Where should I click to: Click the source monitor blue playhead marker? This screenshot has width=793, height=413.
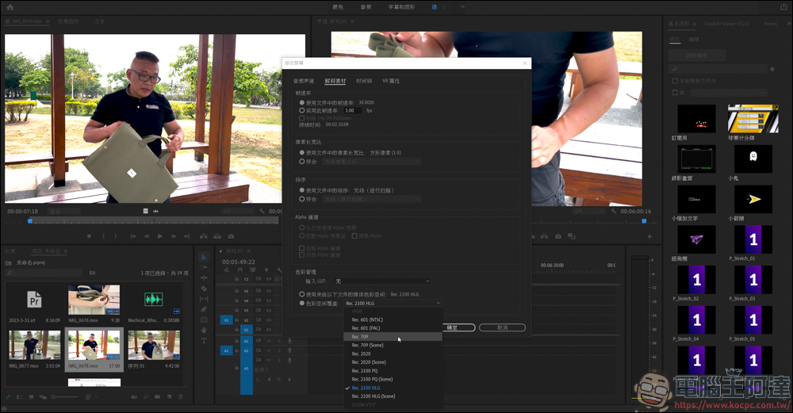30,221
